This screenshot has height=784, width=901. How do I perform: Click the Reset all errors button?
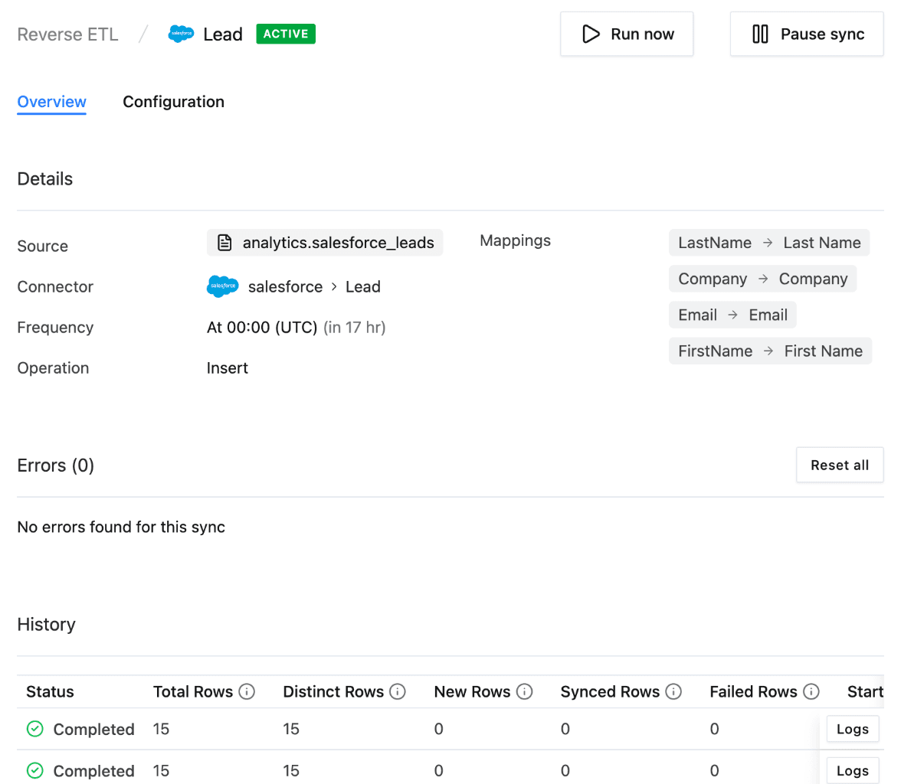pyautogui.click(x=840, y=465)
